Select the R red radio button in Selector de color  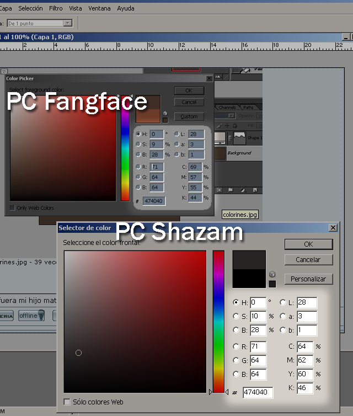pyautogui.click(x=236, y=346)
